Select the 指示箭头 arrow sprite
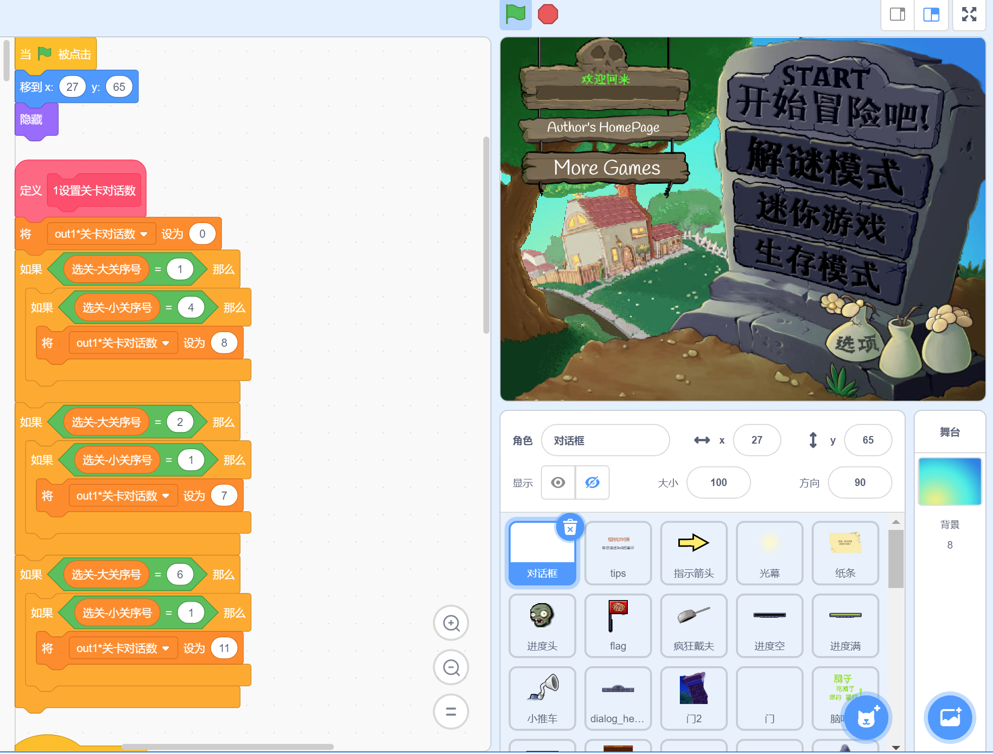Screen dimensions: 993x754 pos(693,553)
